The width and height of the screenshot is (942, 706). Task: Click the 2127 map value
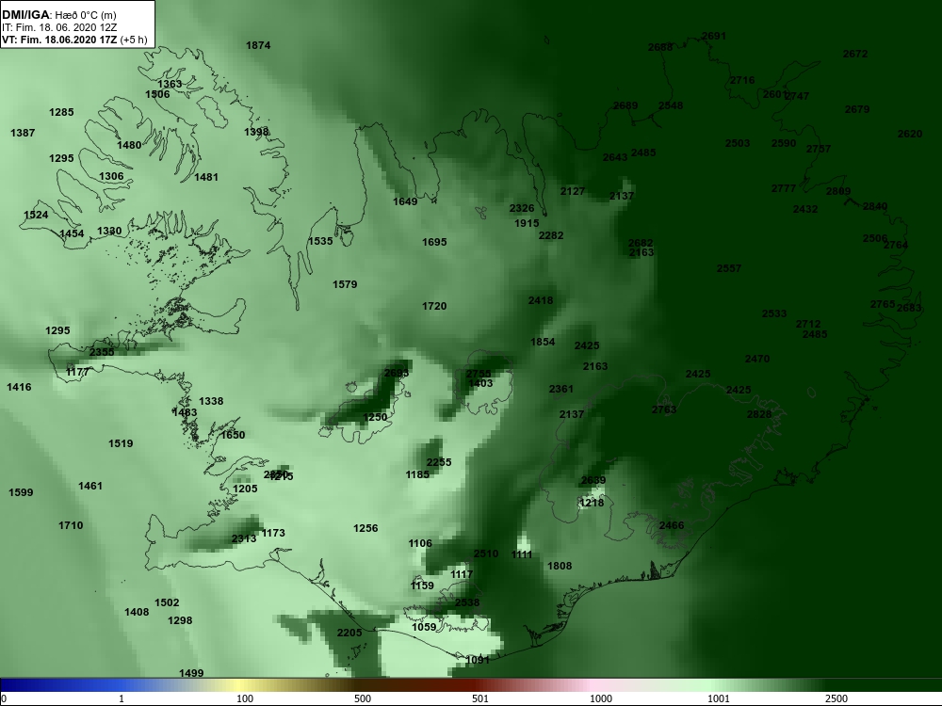click(x=573, y=191)
